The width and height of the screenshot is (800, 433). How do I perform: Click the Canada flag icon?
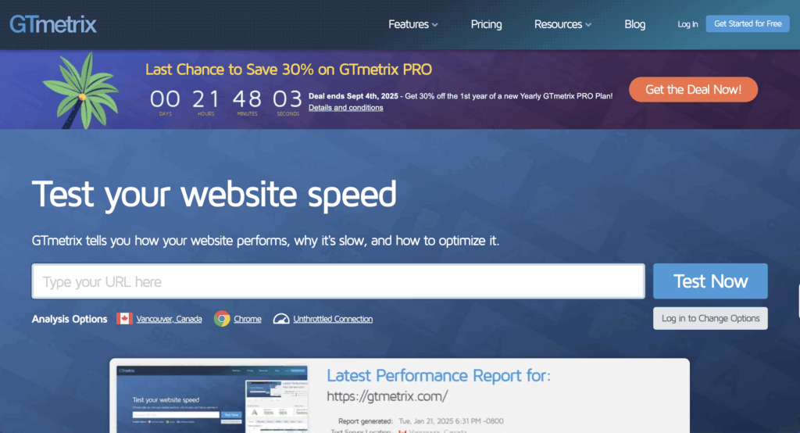(x=124, y=319)
